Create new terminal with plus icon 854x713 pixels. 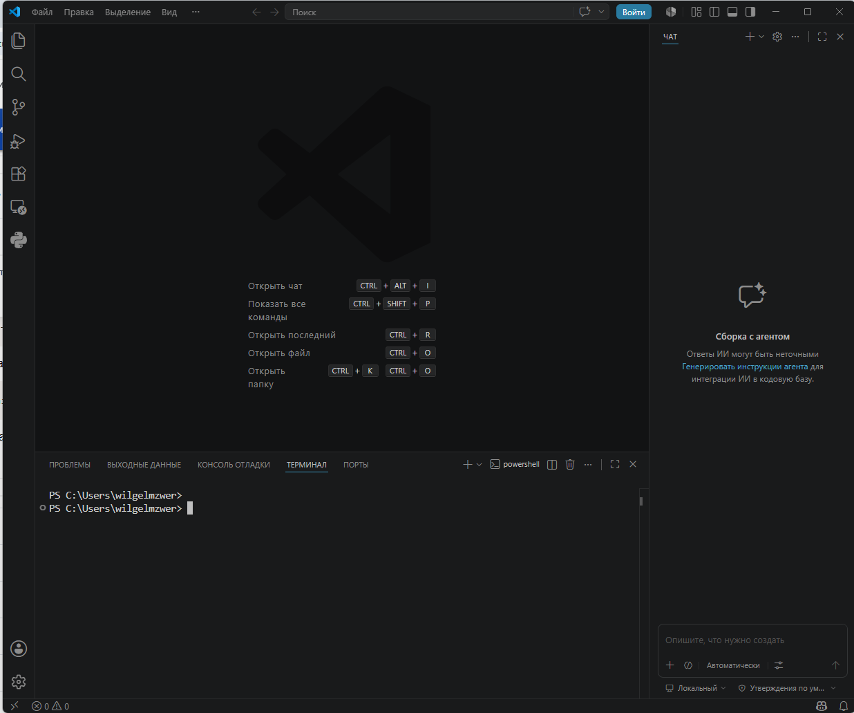[x=467, y=465]
